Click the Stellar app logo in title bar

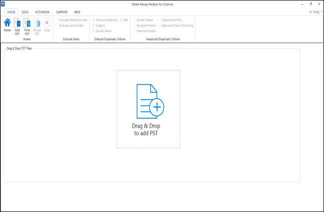[3, 4]
